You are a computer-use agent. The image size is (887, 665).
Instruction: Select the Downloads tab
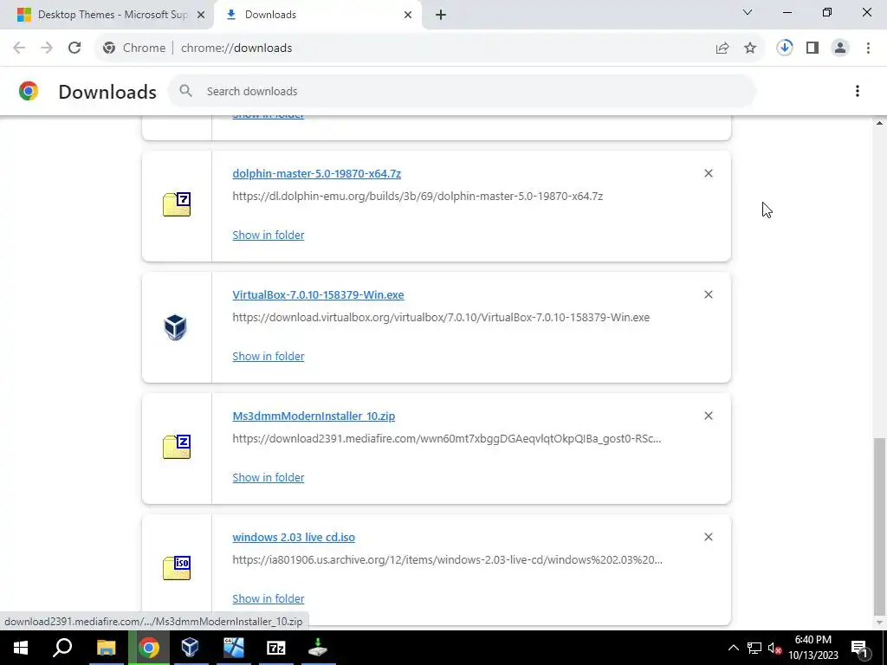(317, 15)
